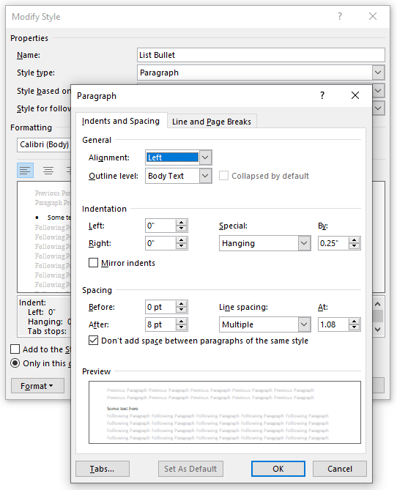397x490 pixels.
Task: Click Modify Style help question mark
Action: [340, 16]
